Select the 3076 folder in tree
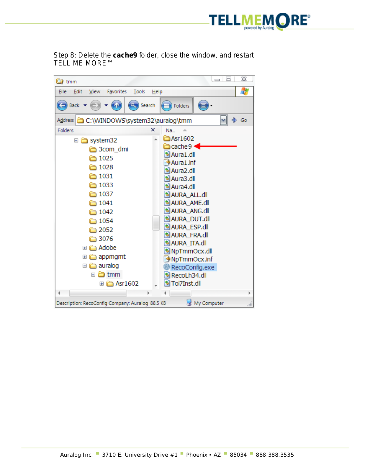Screen dimensions: 365x472 click(101, 239)
